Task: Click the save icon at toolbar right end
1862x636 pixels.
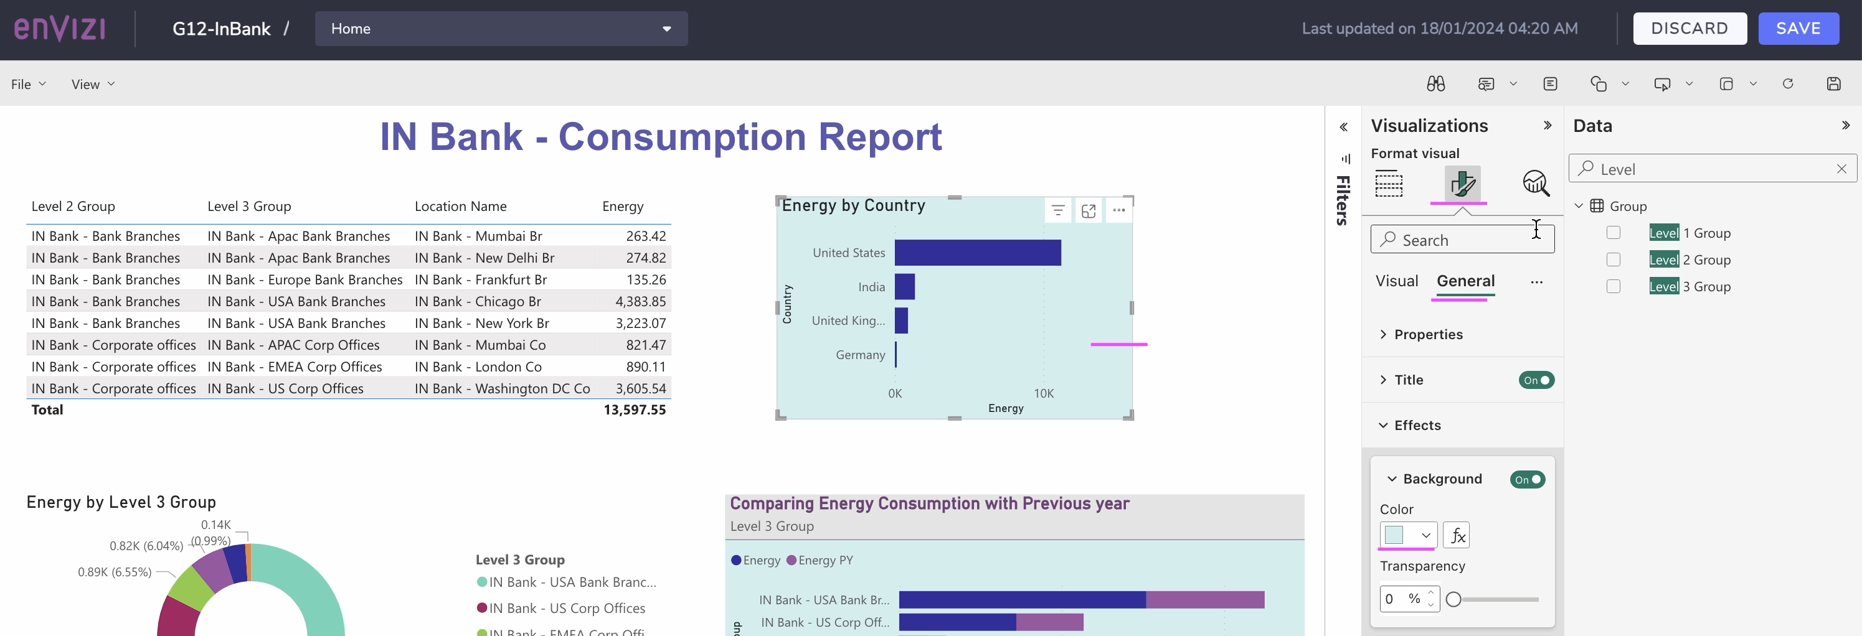Action: pos(1834,83)
